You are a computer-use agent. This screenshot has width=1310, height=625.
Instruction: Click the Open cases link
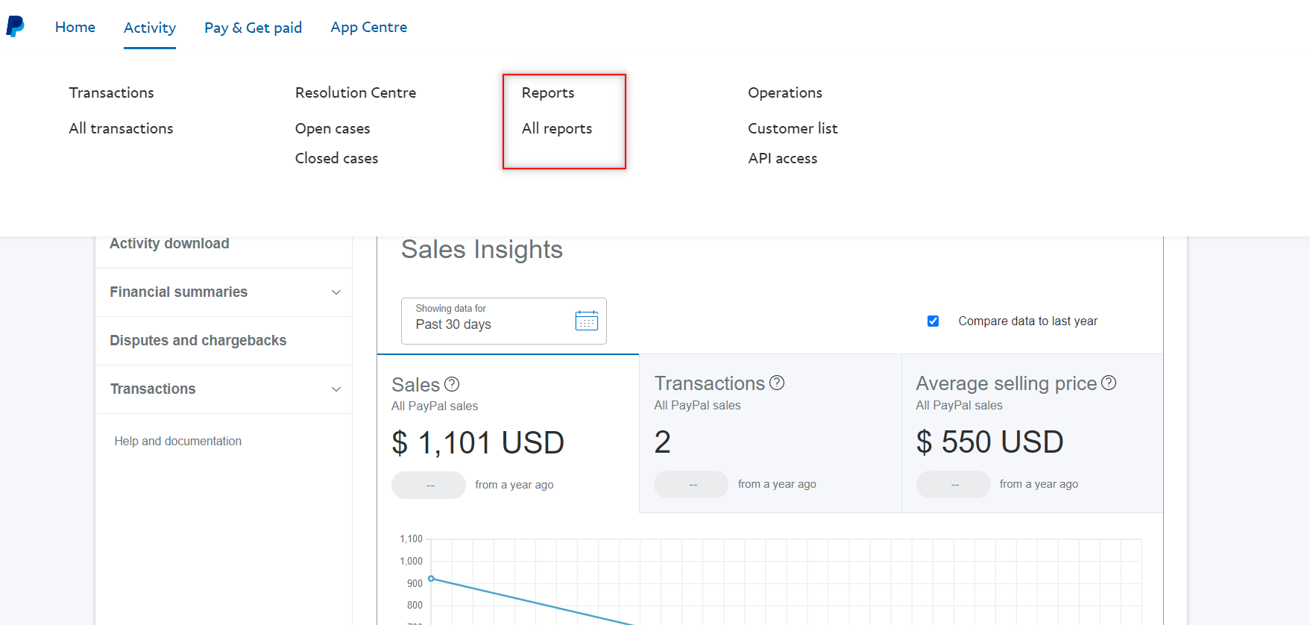(x=333, y=128)
